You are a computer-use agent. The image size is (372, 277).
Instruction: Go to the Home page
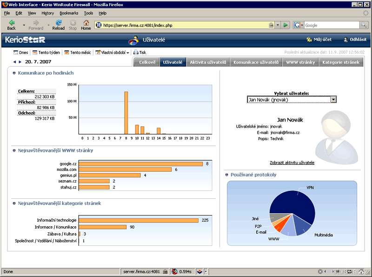pyautogui.click(x=86, y=25)
